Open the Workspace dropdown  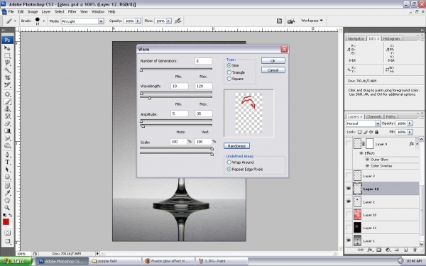click(x=312, y=21)
